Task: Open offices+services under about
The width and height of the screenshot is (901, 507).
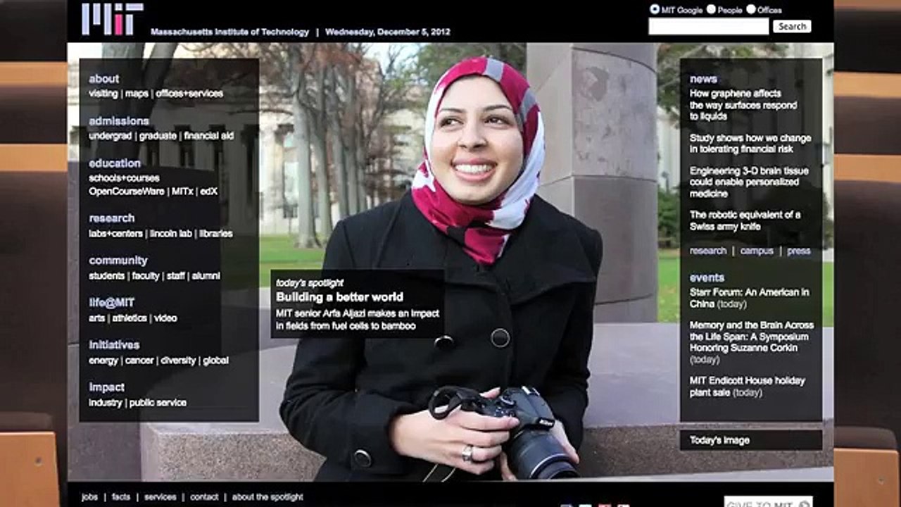Action: coord(189,94)
